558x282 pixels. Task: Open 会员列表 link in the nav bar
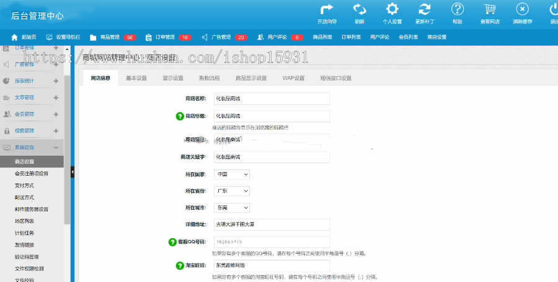point(408,37)
